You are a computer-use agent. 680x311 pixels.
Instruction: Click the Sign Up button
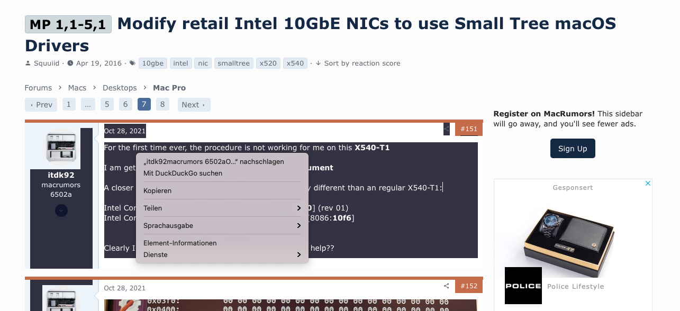click(x=573, y=149)
